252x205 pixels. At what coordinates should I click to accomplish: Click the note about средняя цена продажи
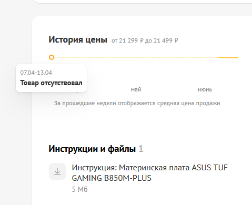[137, 103]
